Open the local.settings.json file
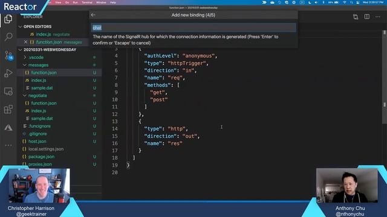This screenshot has width=387, height=217. [x=46, y=149]
